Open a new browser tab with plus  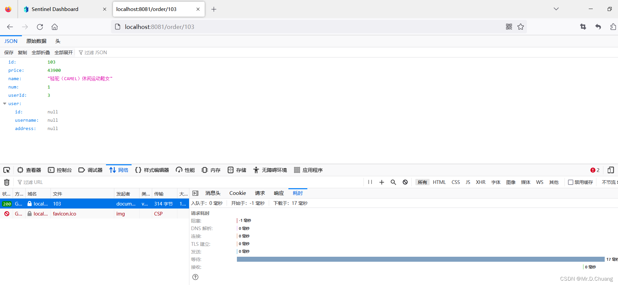click(214, 9)
